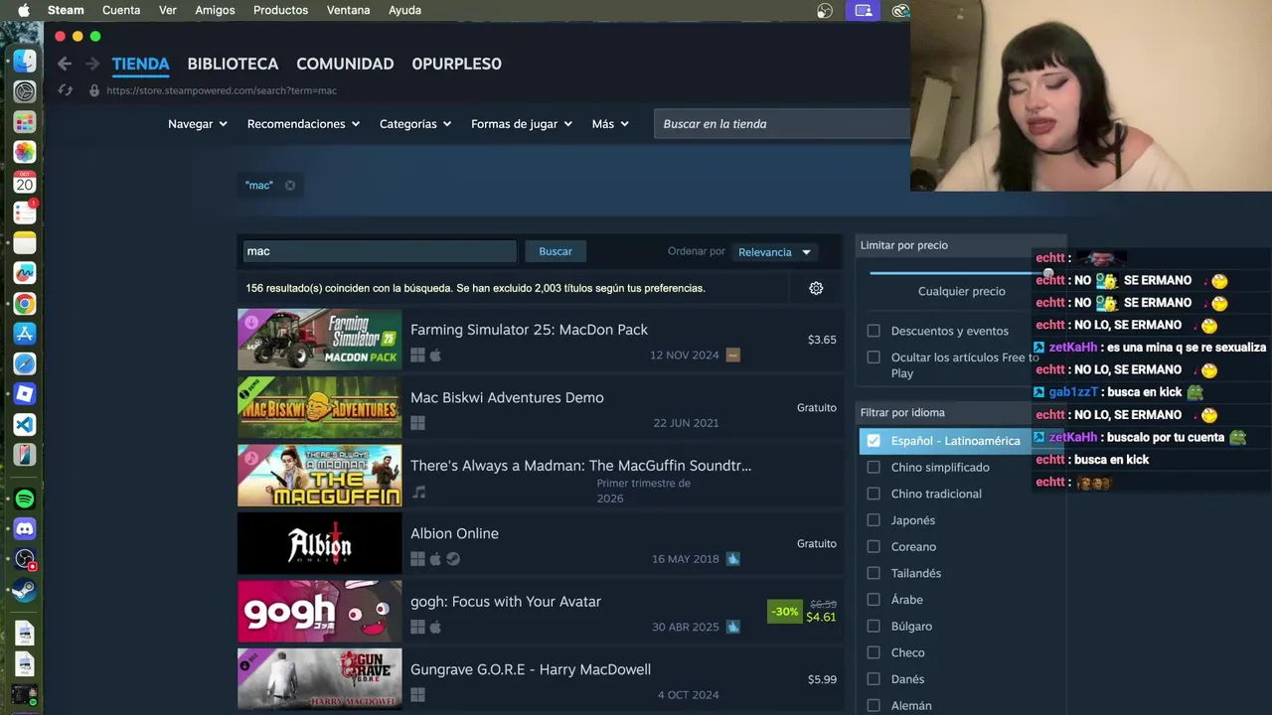
Task: Click the search term field containing mac
Action: pyautogui.click(x=380, y=251)
